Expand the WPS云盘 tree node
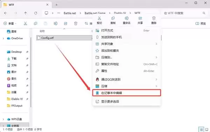The image size is (210, 132). (x=3, y=119)
